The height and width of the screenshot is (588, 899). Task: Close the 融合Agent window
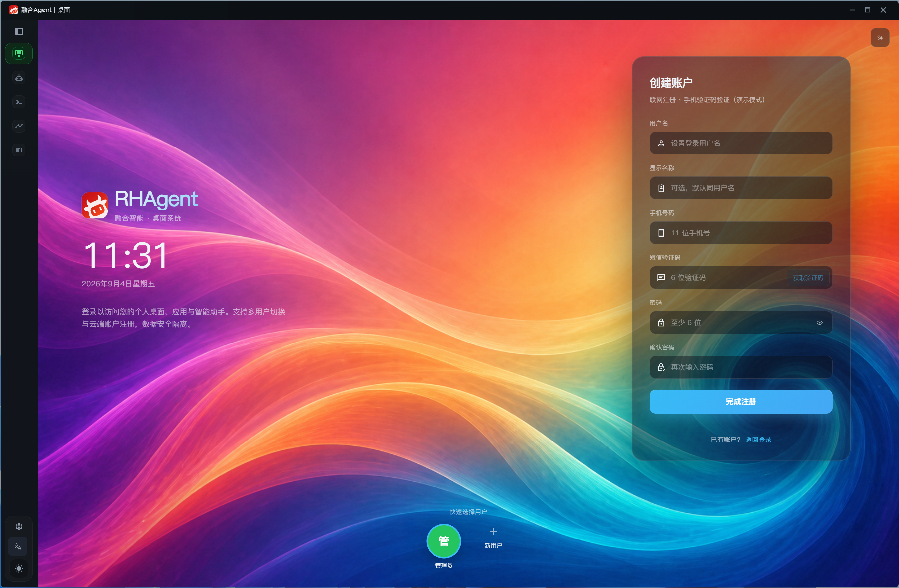point(883,10)
